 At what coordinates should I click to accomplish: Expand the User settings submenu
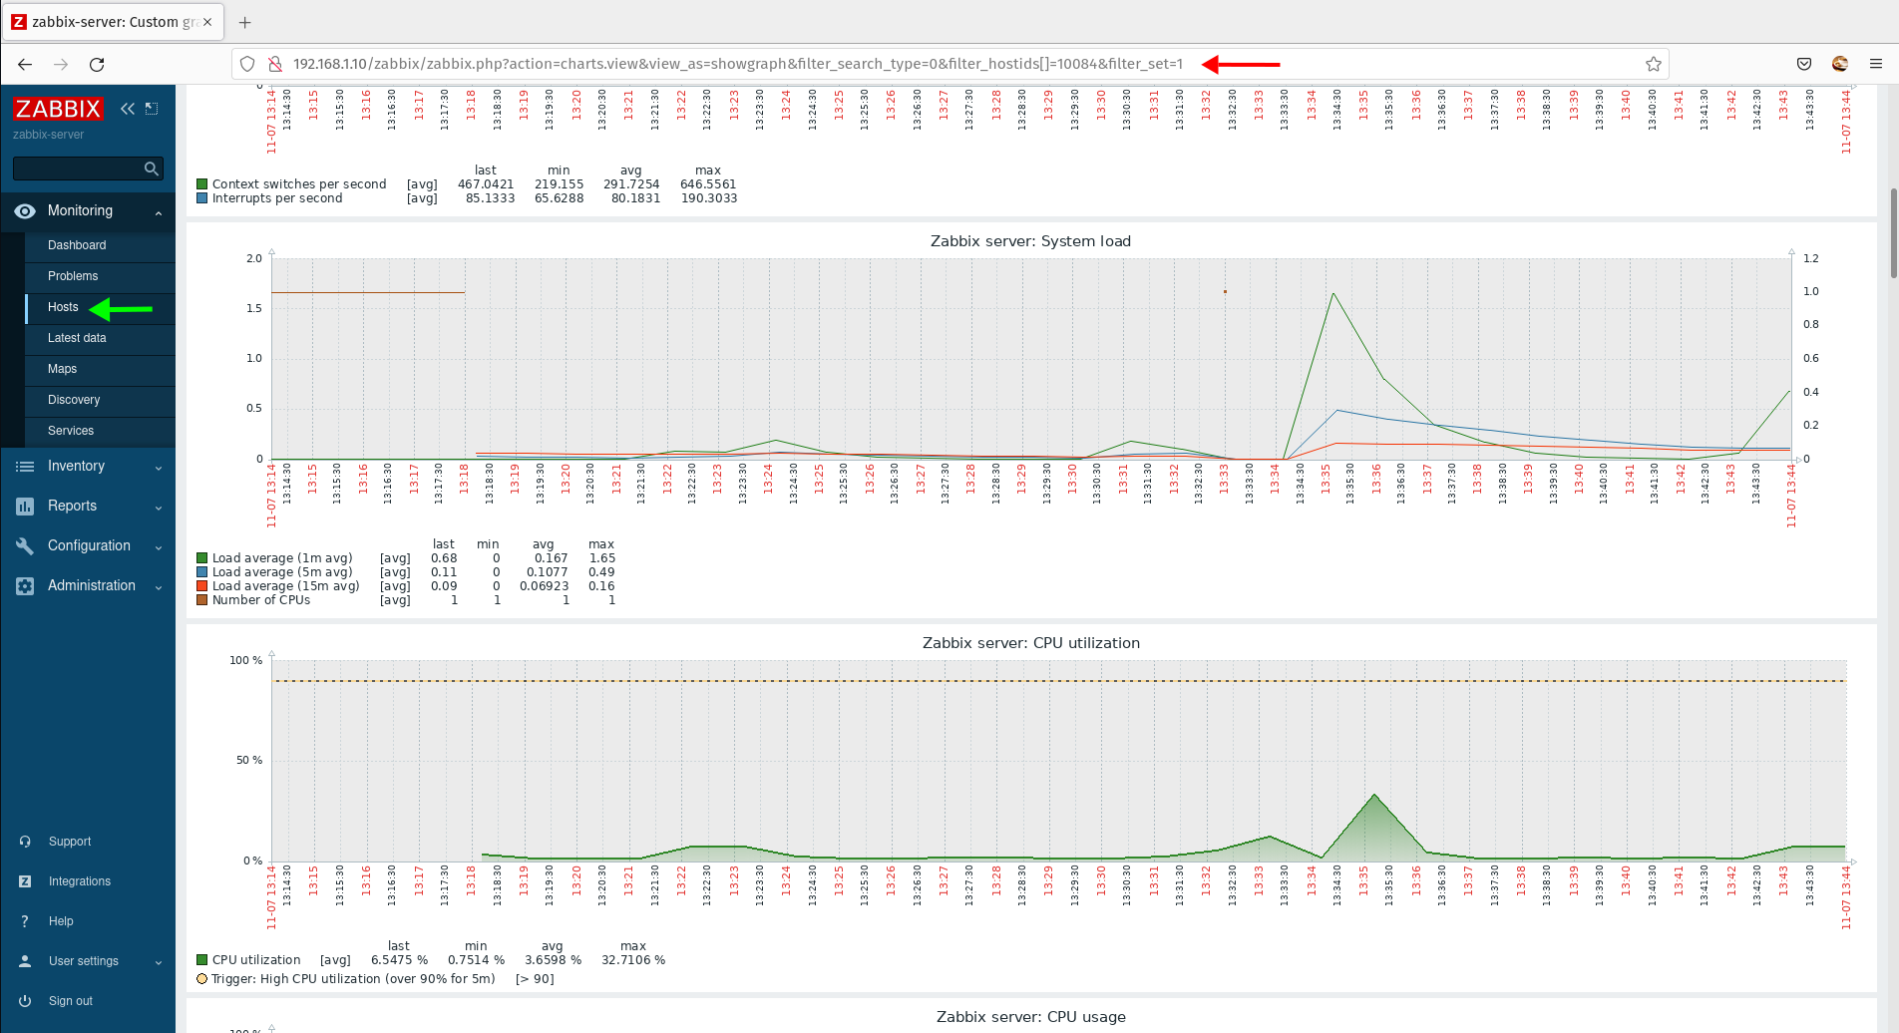pyautogui.click(x=159, y=962)
